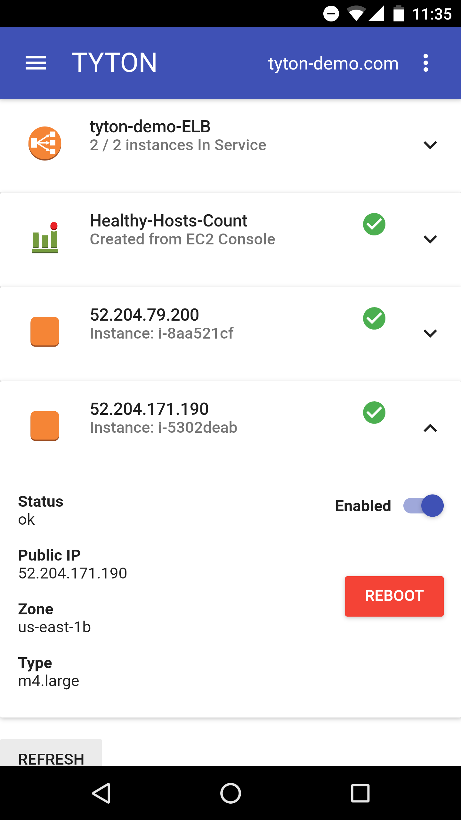Expand the Healthy-Hosts-Count card

pos(430,239)
